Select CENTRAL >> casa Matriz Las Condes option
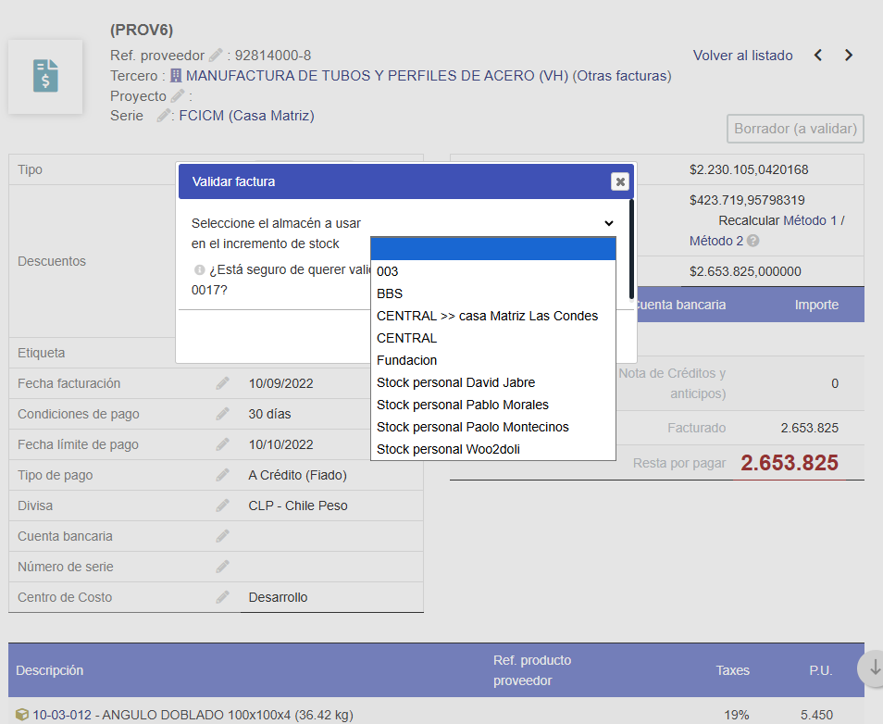This screenshot has width=883, height=724. point(487,316)
